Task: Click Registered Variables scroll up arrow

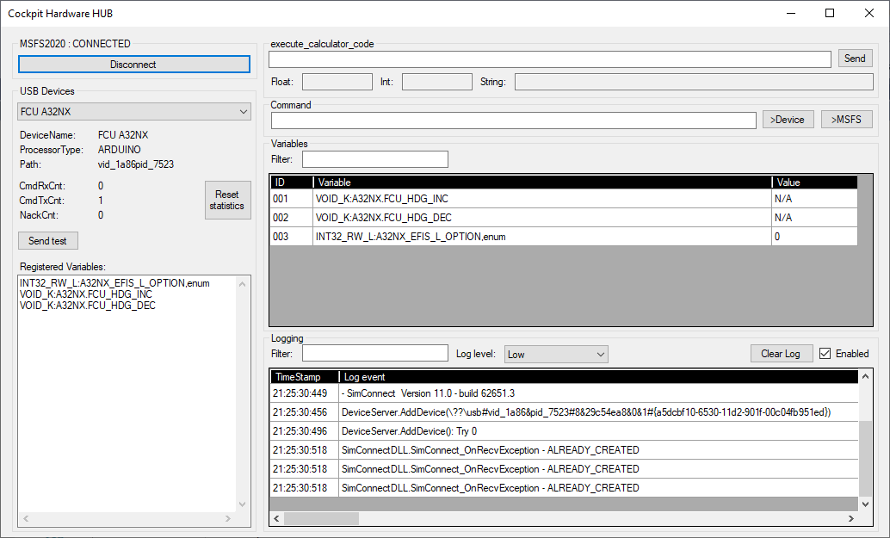Action: click(243, 284)
